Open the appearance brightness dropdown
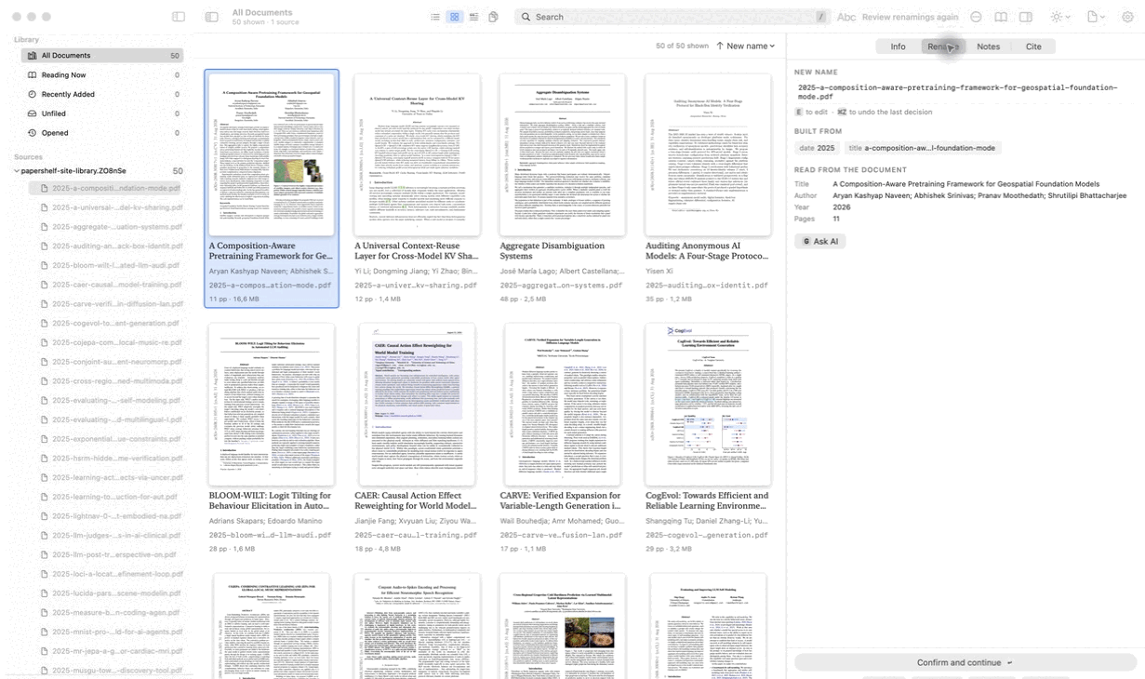 click(x=1060, y=17)
